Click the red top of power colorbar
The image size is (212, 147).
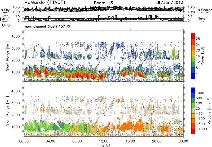pos(193,35)
